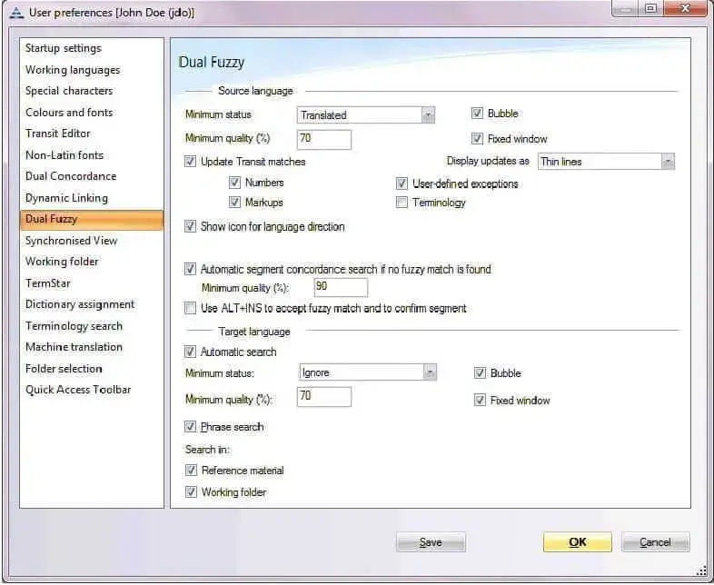Open target Minimum status dropdown showing Ignore
This screenshot has height=585, width=714.
(x=368, y=372)
